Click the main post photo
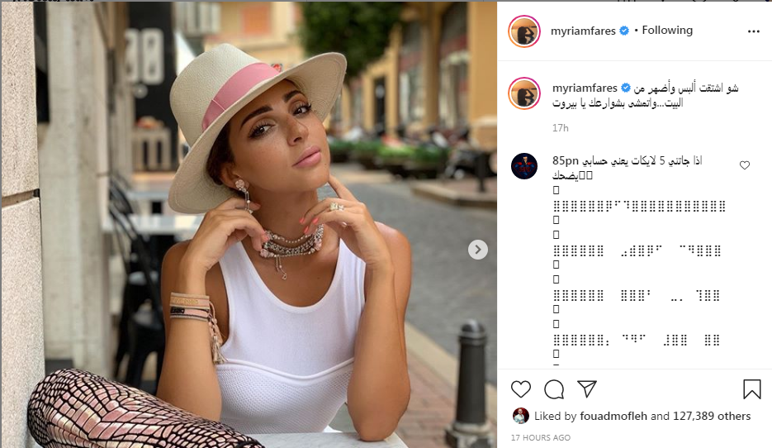772x448 pixels. pyautogui.click(x=249, y=225)
